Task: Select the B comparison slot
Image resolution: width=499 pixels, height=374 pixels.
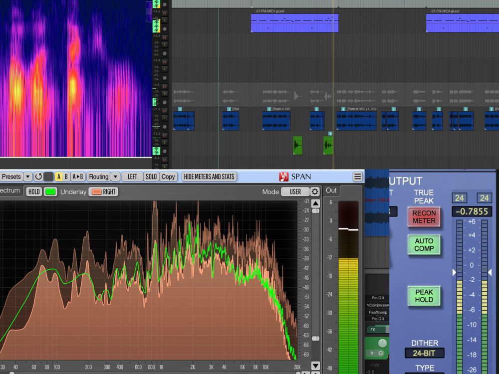Action: click(x=66, y=177)
